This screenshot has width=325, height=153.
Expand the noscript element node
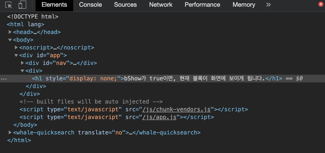(16, 48)
